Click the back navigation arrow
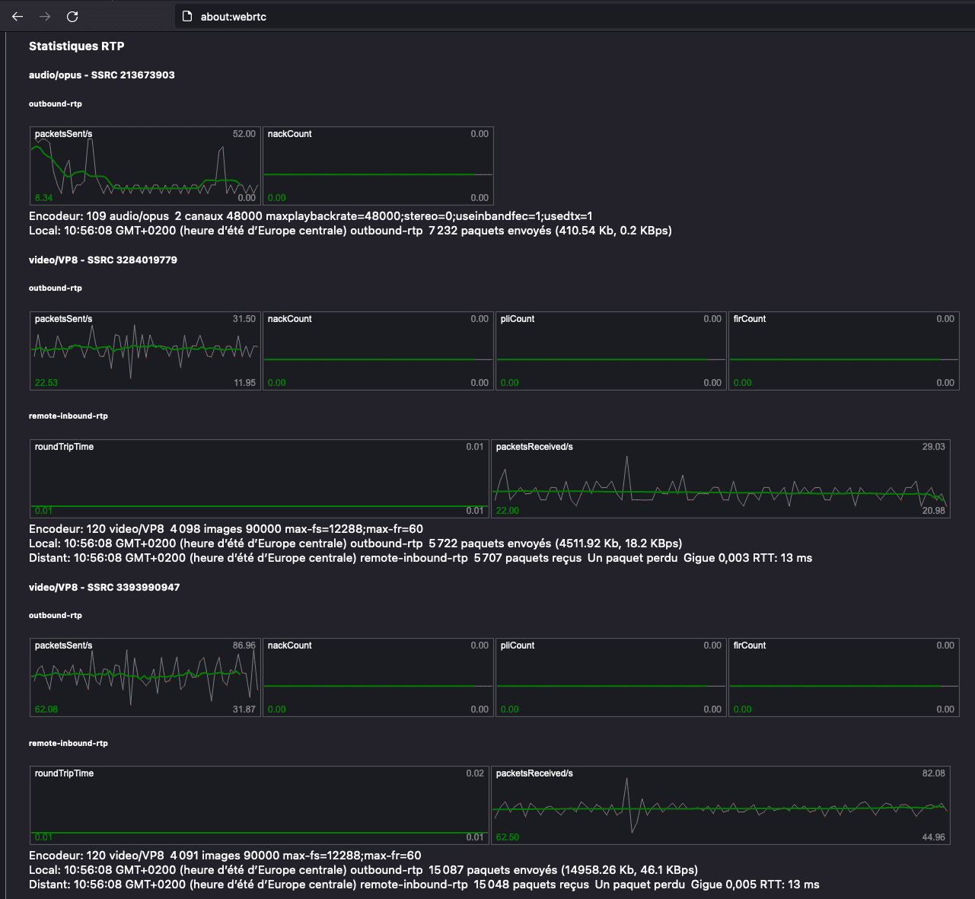 pyautogui.click(x=17, y=15)
